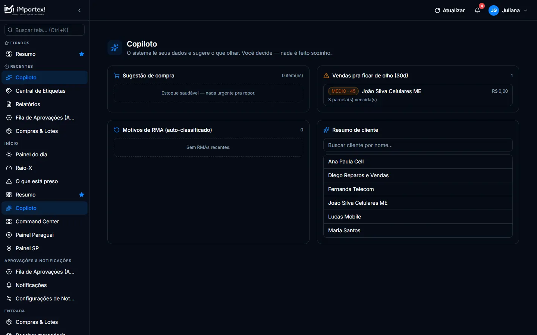Click the Motivos de RMA heading
Image resolution: width=537 pixels, height=335 pixels.
tap(167, 130)
